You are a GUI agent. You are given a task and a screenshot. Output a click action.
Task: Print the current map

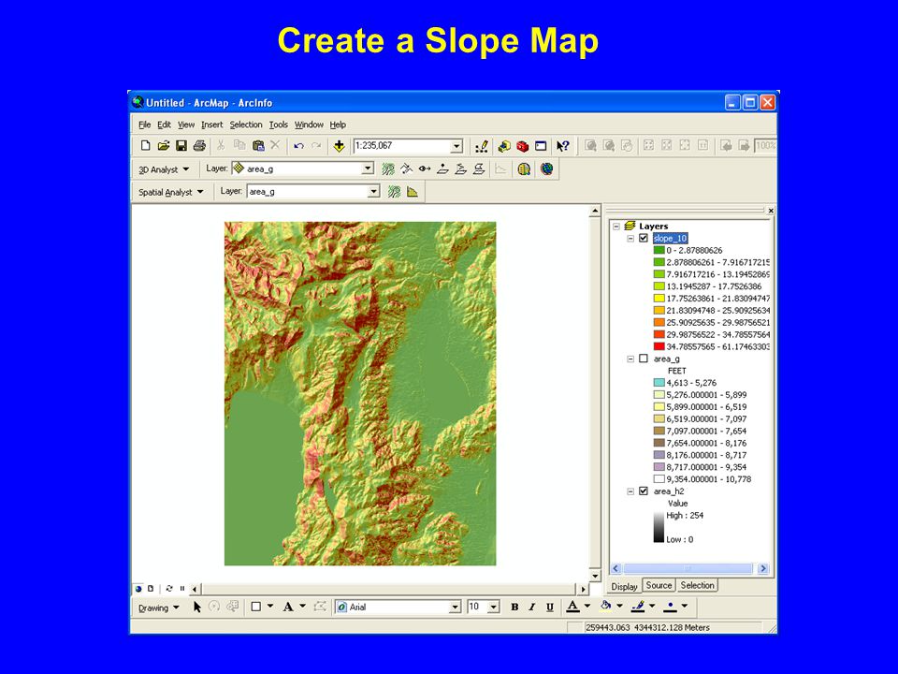199,146
